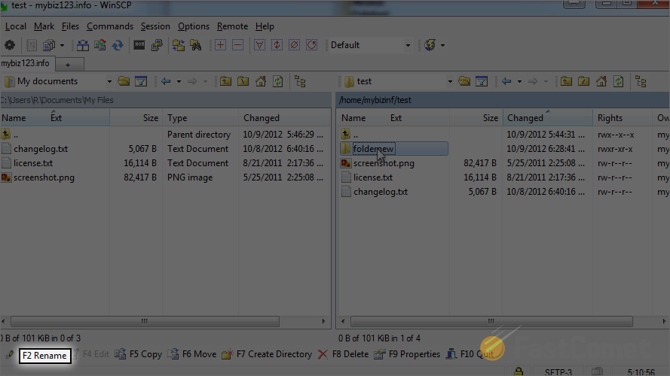Viewport: 670px width, 376px height.
Task: Select remote screenshot.png file
Action: click(x=384, y=163)
